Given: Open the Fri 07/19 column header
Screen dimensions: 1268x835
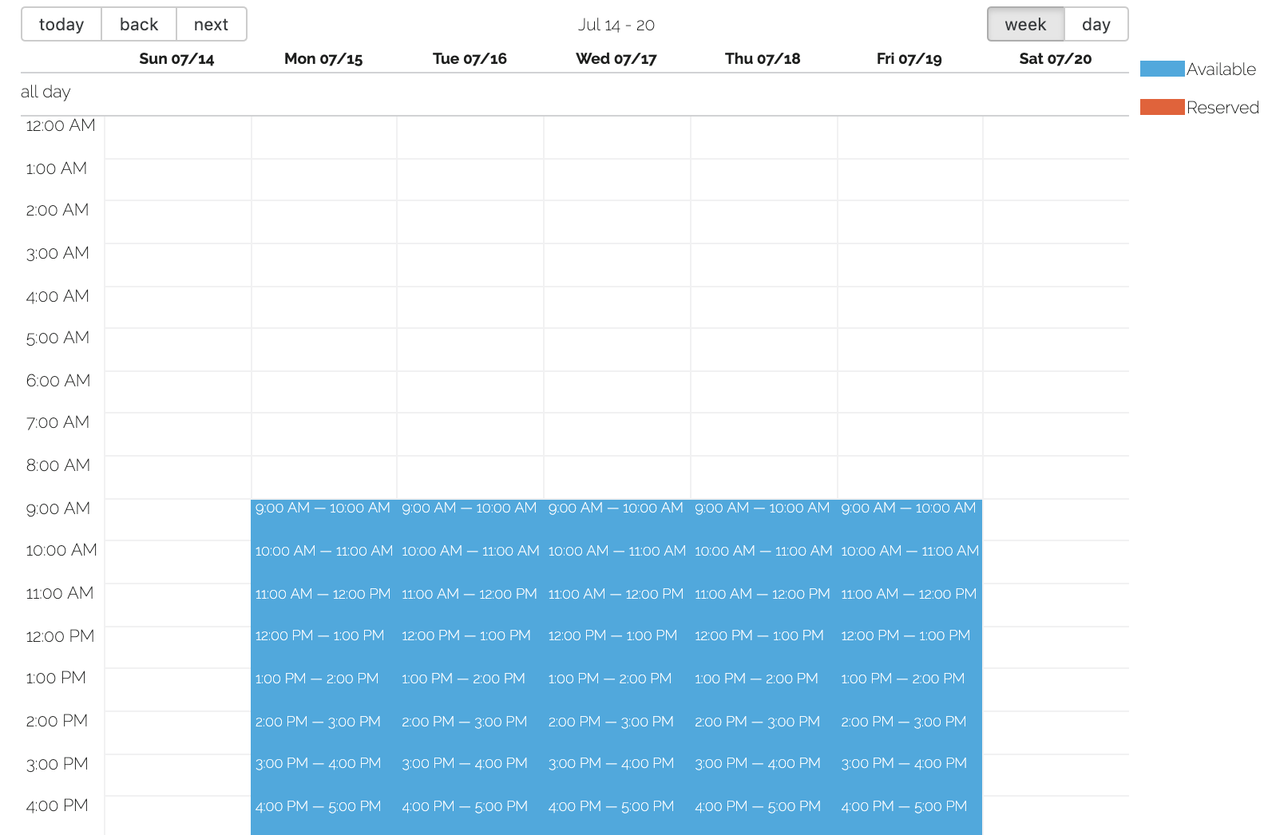Looking at the screenshot, I should click(x=909, y=59).
